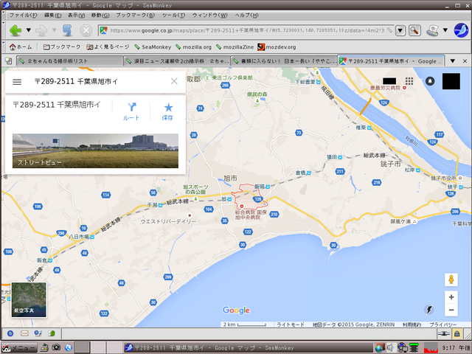Click the Stop loading icon
The height and width of the screenshot is (354, 472).
(x=86, y=30)
